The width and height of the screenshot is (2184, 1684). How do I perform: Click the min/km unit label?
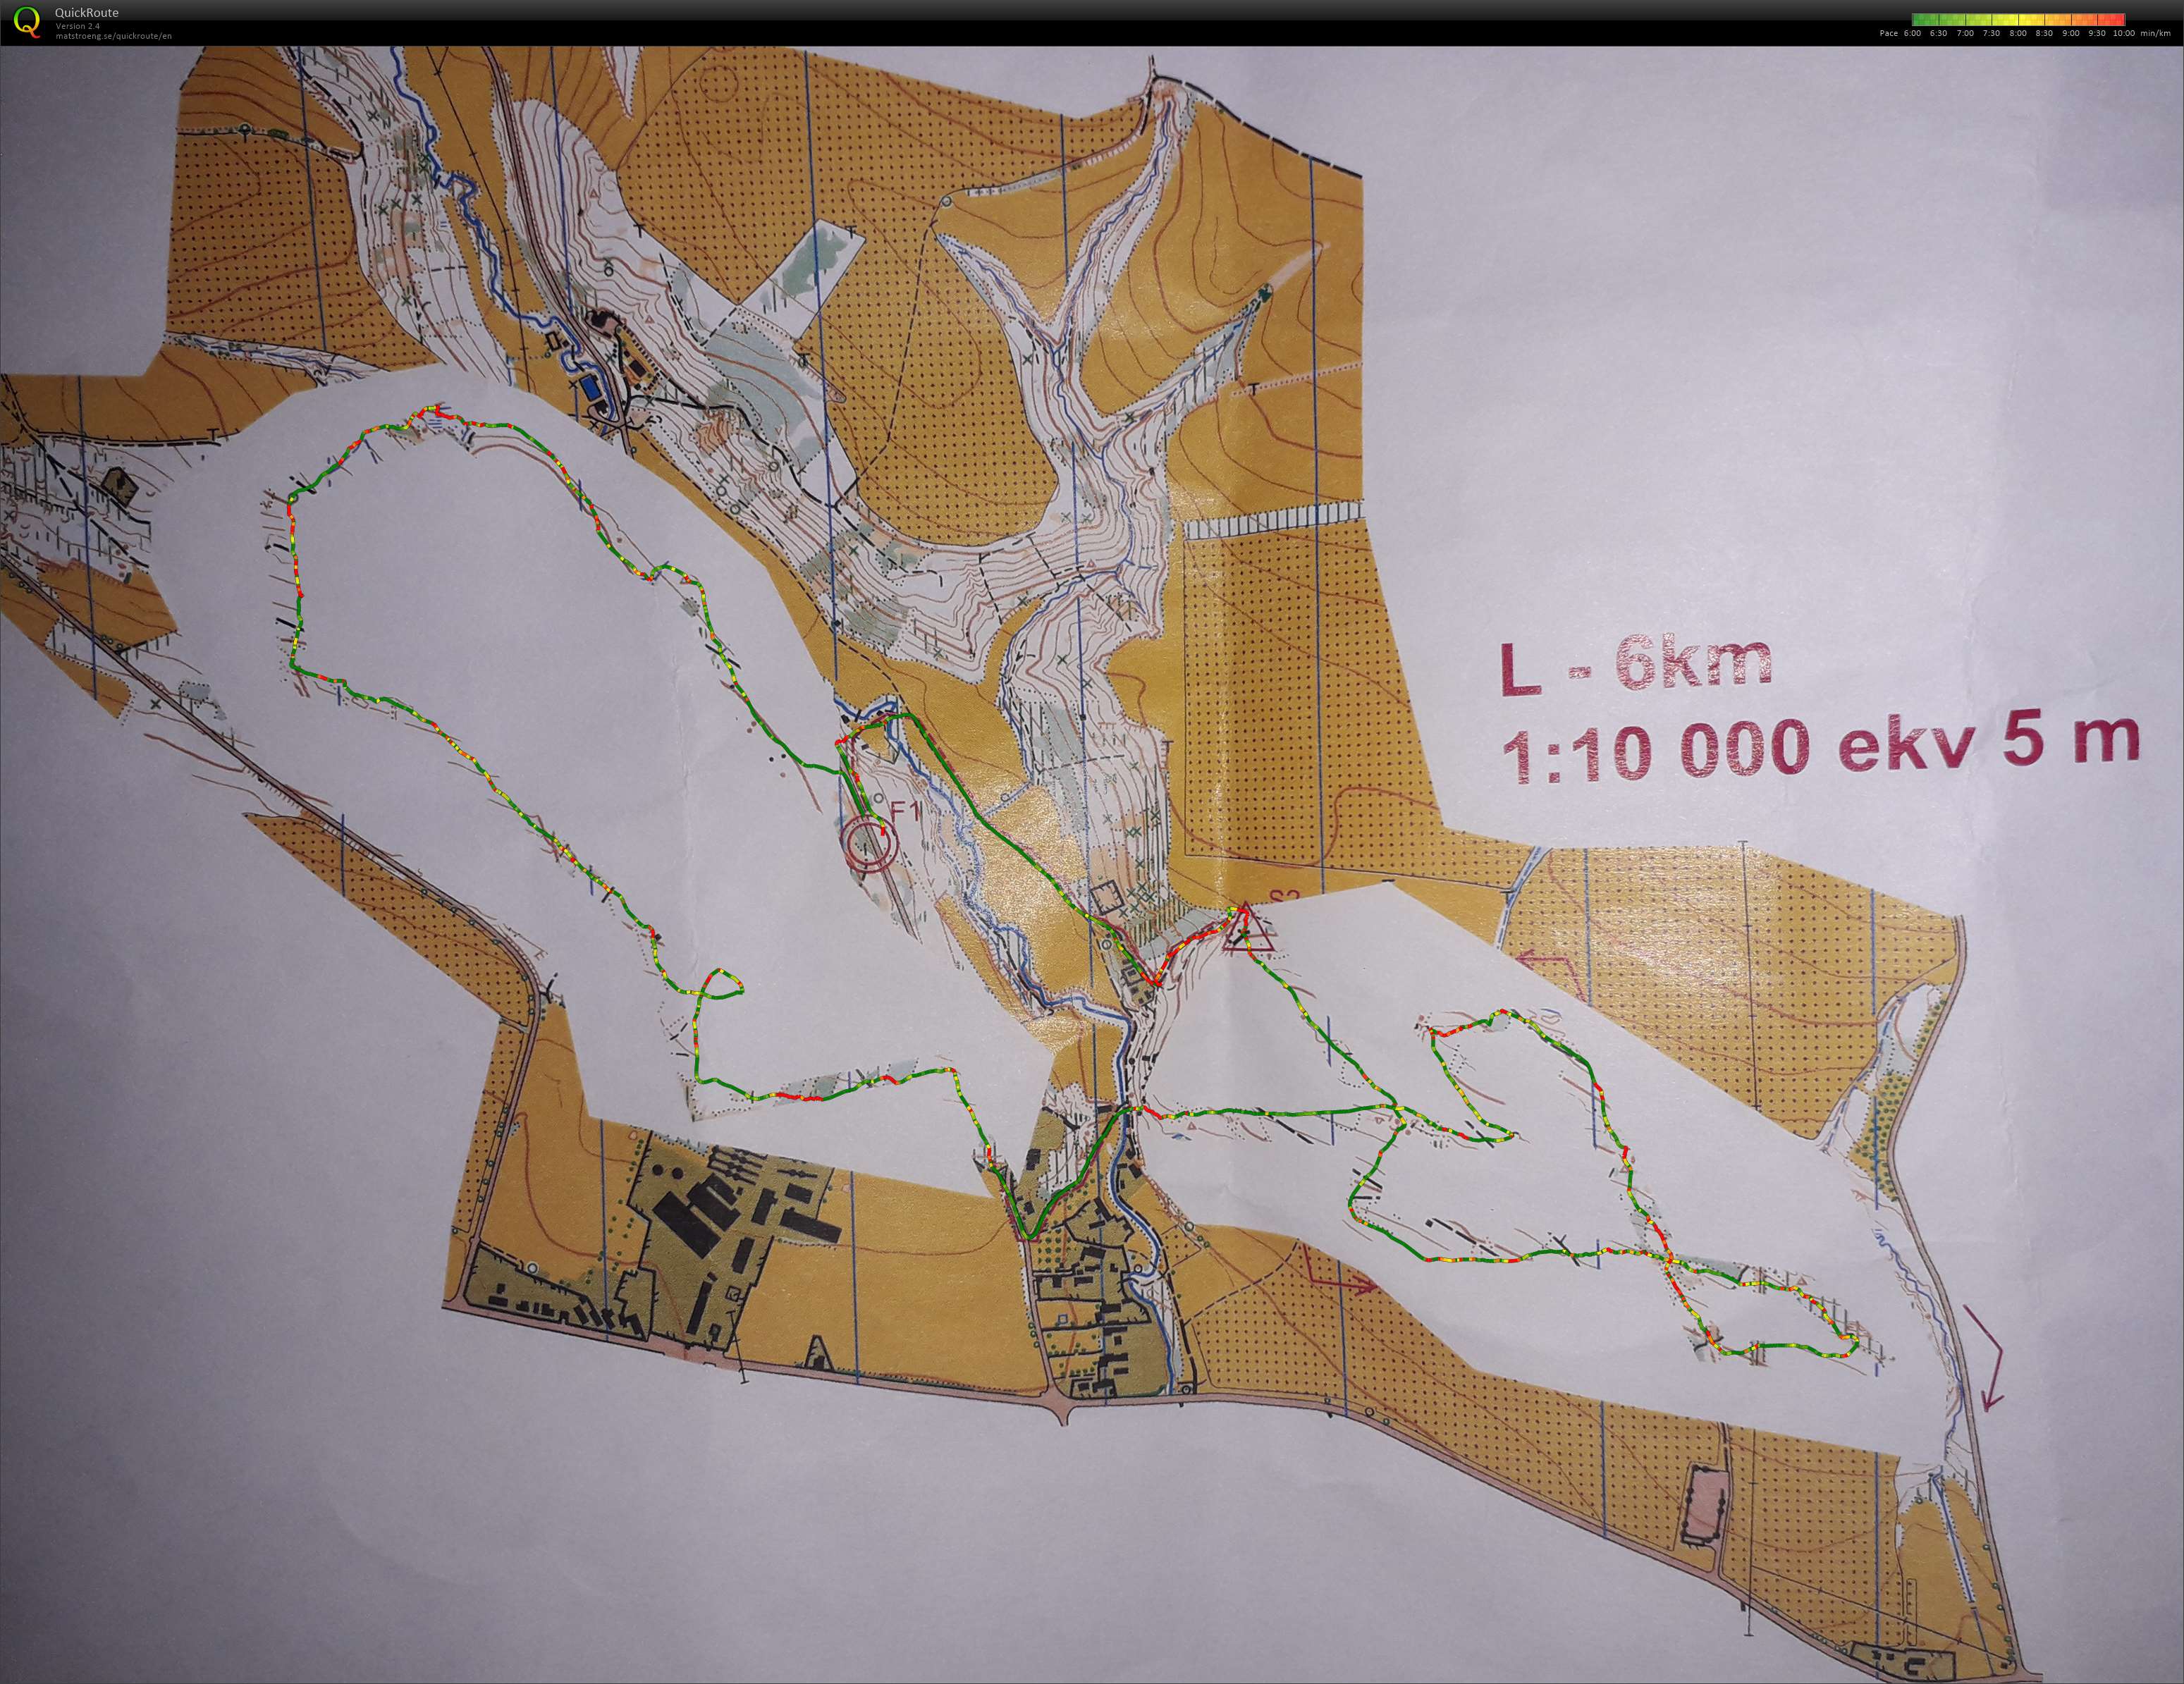pos(2155,33)
